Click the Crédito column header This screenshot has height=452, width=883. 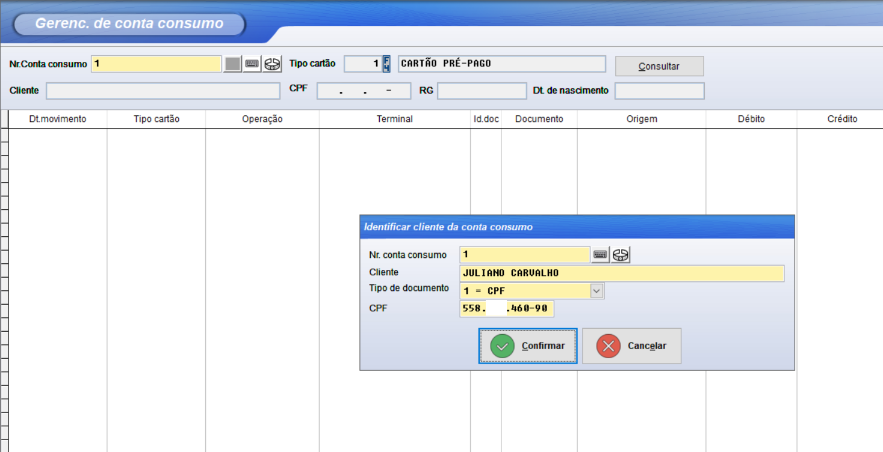(x=842, y=119)
